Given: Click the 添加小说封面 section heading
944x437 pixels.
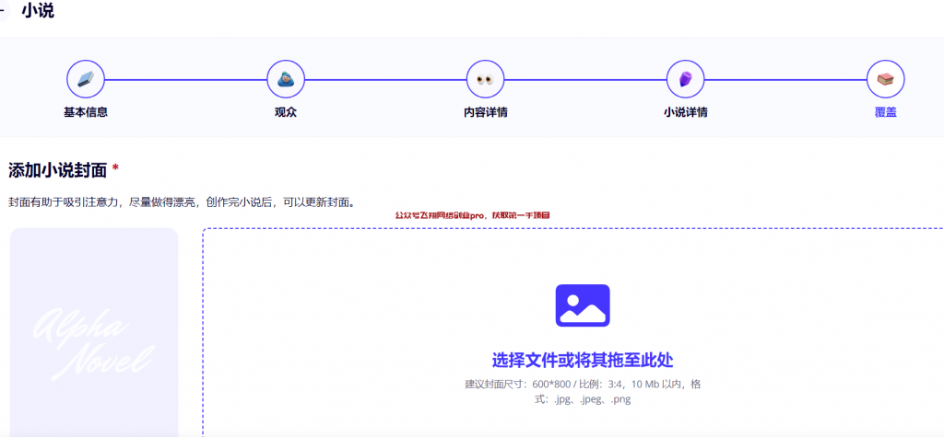Looking at the screenshot, I should [x=58, y=170].
